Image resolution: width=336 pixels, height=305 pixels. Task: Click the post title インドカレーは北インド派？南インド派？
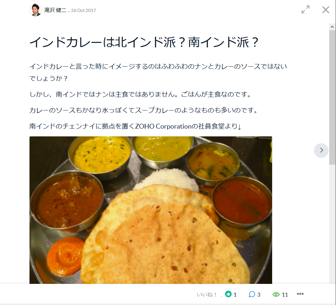(x=144, y=42)
